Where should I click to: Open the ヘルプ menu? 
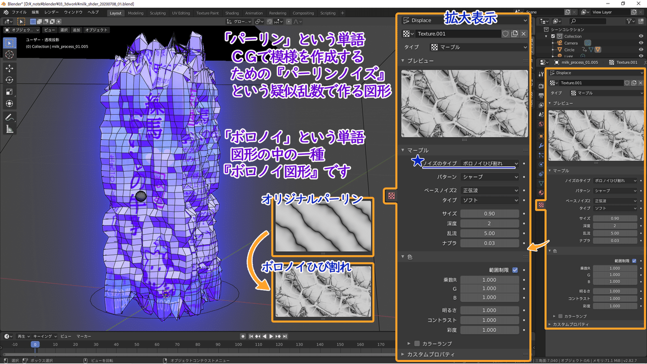pyautogui.click(x=94, y=13)
